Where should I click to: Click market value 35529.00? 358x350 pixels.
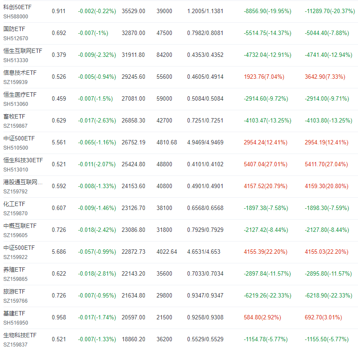pyautogui.click(x=133, y=11)
